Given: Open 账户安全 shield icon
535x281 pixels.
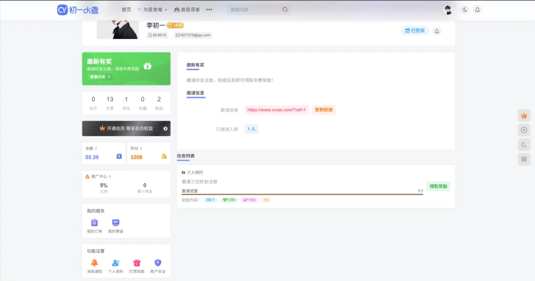Looking at the screenshot, I should pyautogui.click(x=158, y=263).
